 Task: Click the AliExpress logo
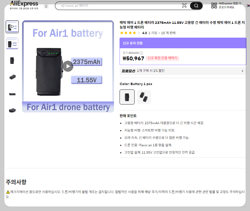pyautogui.click(x=24, y=5)
